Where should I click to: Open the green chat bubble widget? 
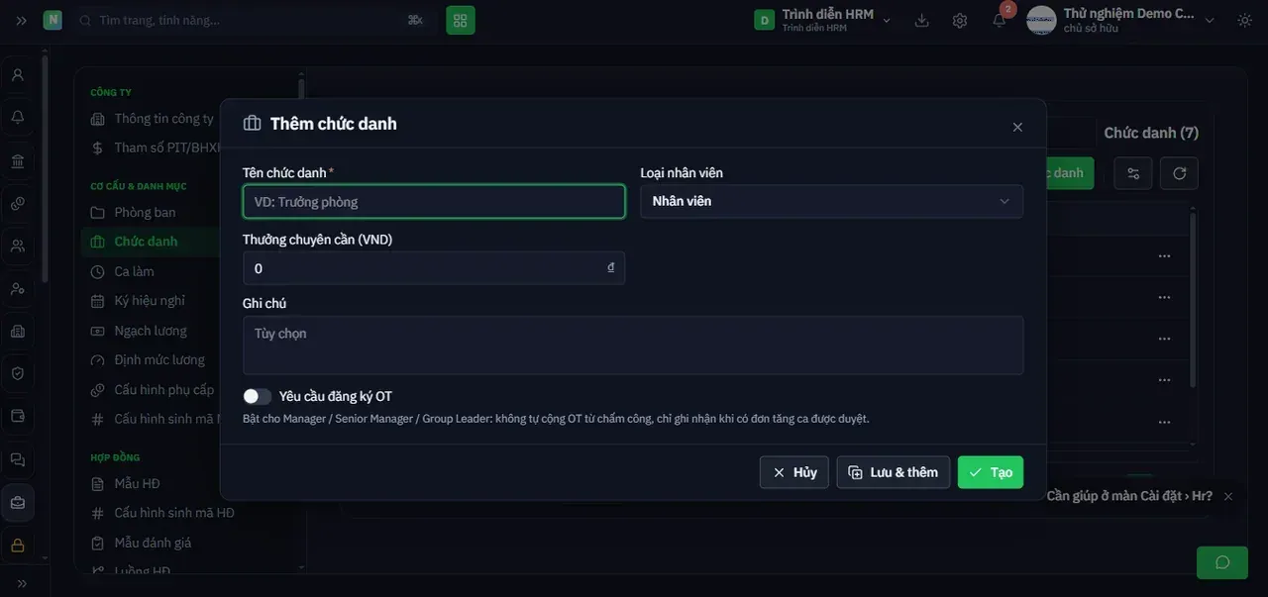point(1222,562)
